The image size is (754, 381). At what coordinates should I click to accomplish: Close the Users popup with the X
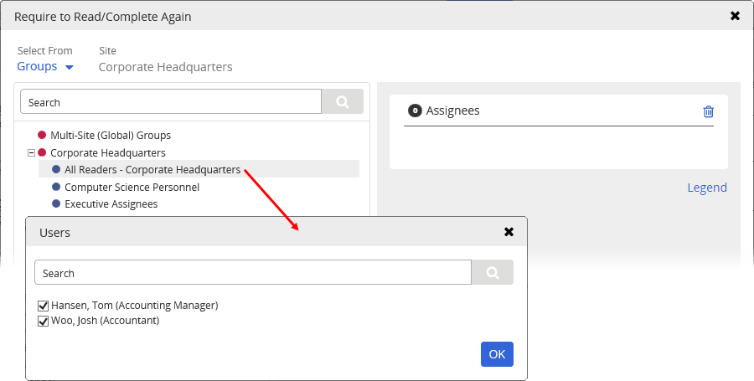pyautogui.click(x=509, y=232)
